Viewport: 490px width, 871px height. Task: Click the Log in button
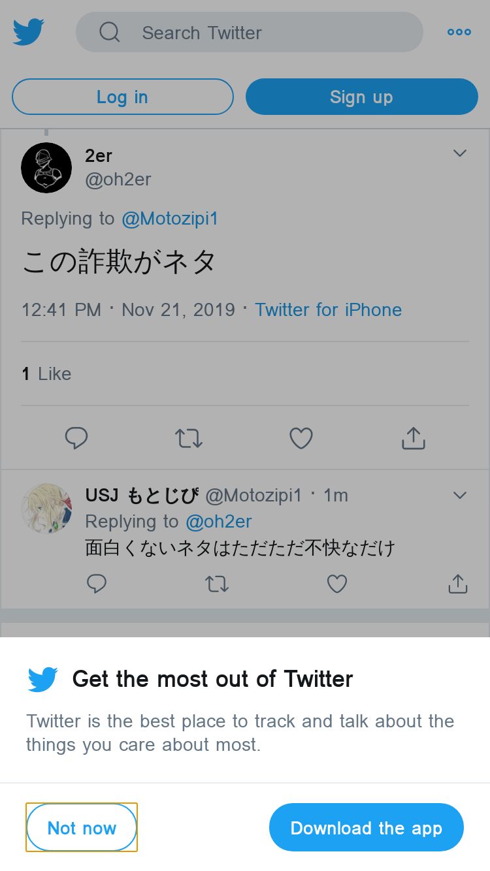click(x=123, y=97)
